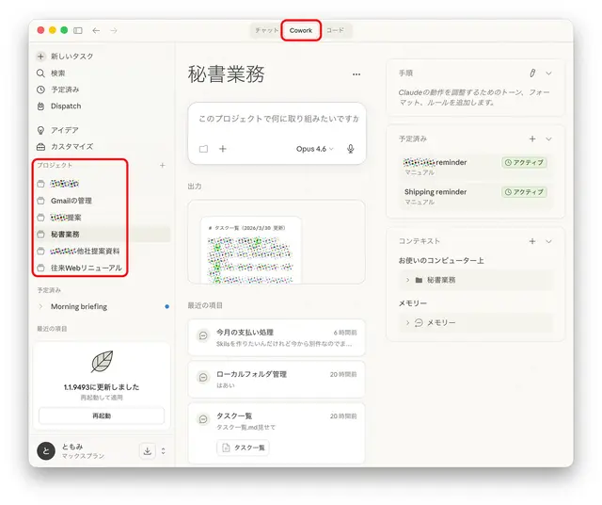This screenshot has height=505, width=602.
Task: Click the アクティブ badge on Shipping reminder
Action: pos(524,192)
